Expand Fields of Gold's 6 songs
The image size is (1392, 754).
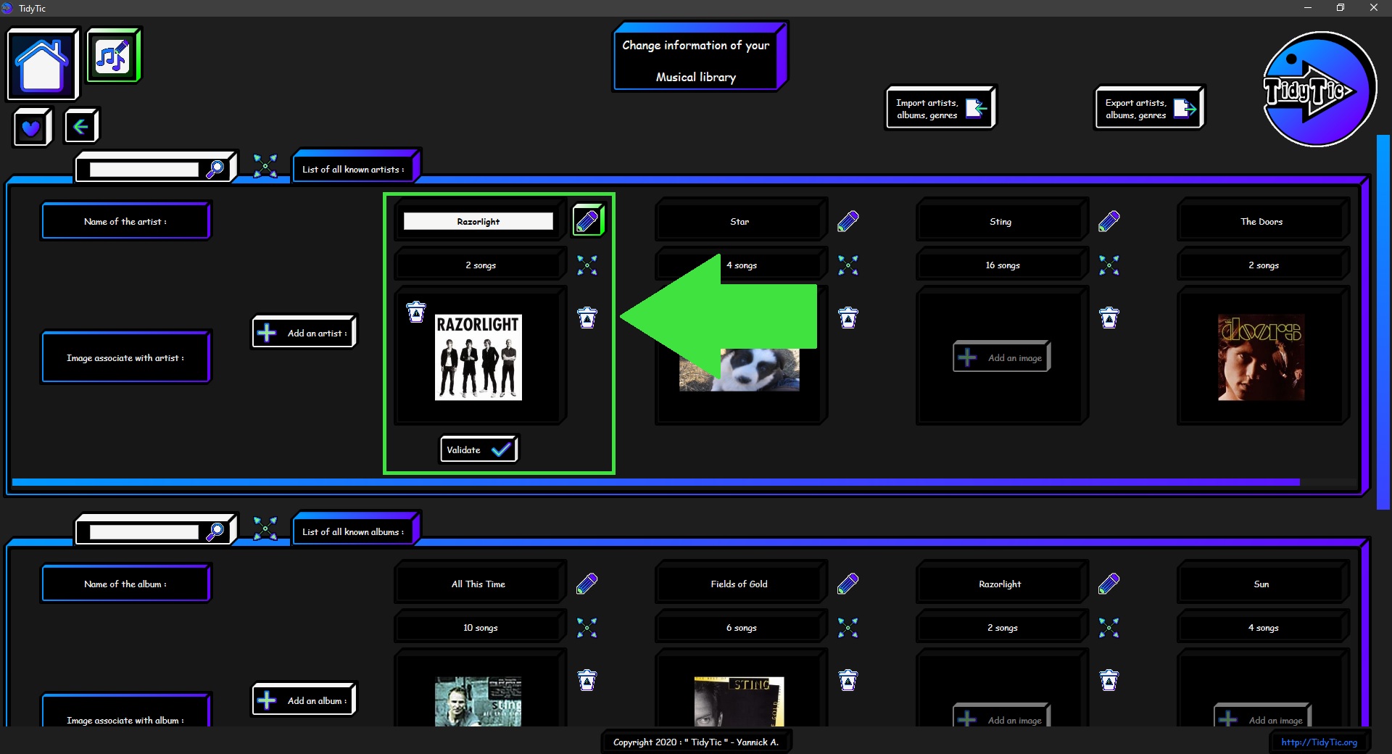pos(848,628)
